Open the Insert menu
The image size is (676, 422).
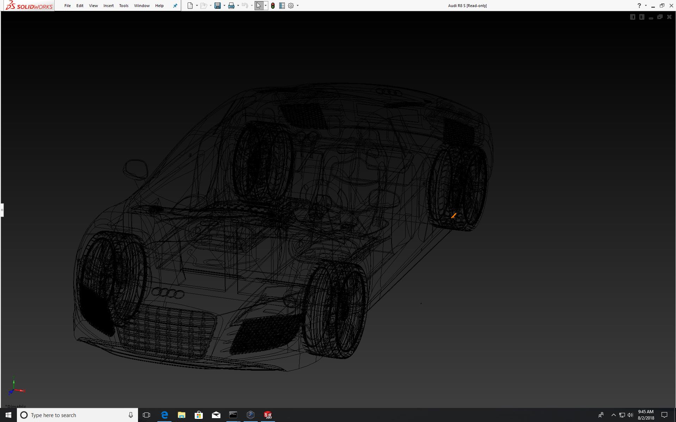[108, 6]
